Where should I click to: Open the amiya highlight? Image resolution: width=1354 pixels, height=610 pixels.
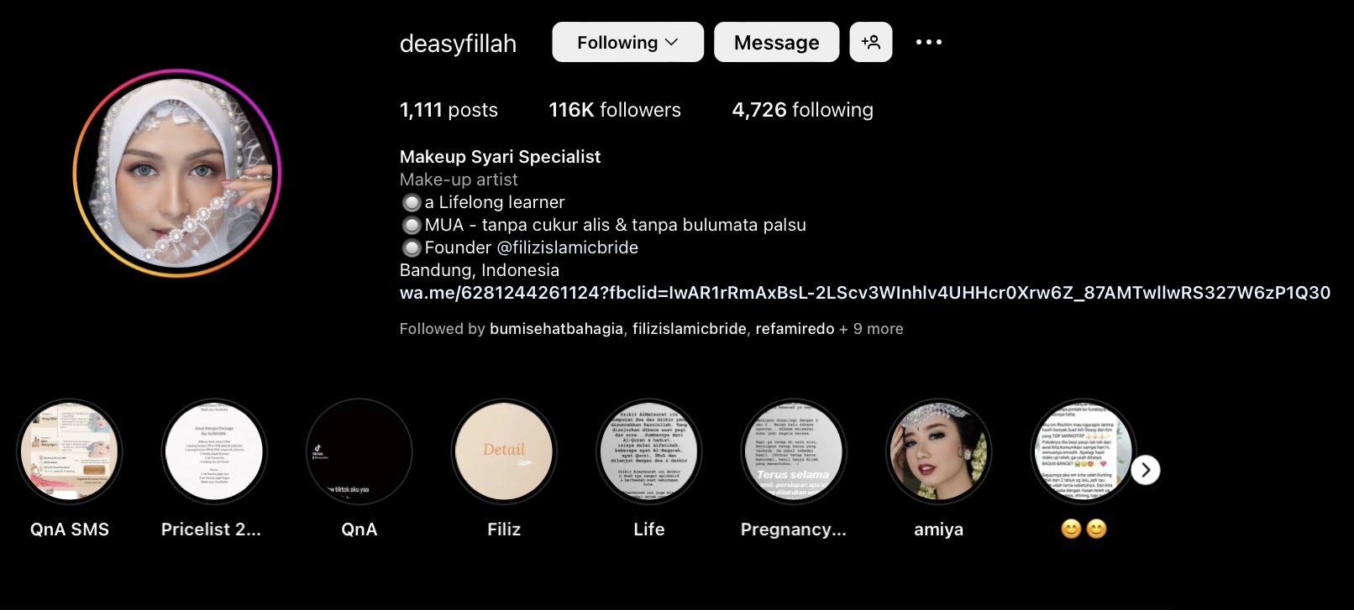(939, 451)
